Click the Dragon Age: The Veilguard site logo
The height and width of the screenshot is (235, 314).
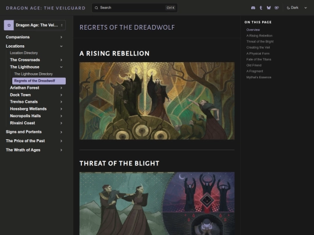click(46, 8)
